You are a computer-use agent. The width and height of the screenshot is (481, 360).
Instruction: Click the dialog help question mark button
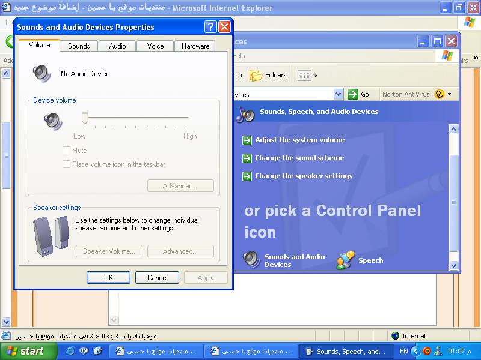(x=210, y=27)
